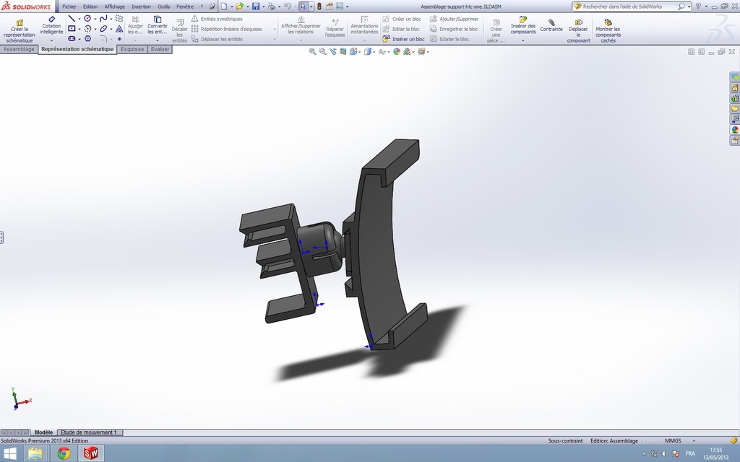This screenshot has height=462, width=740.
Task: Expand the Rectangle tool dropdown arrow
Action: click(79, 29)
